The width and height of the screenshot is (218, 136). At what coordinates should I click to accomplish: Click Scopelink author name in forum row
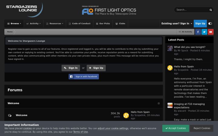click(140, 115)
